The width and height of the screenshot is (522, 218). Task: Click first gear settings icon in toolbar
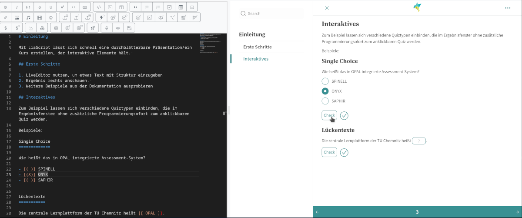pyautogui.click(x=56, y=28)
